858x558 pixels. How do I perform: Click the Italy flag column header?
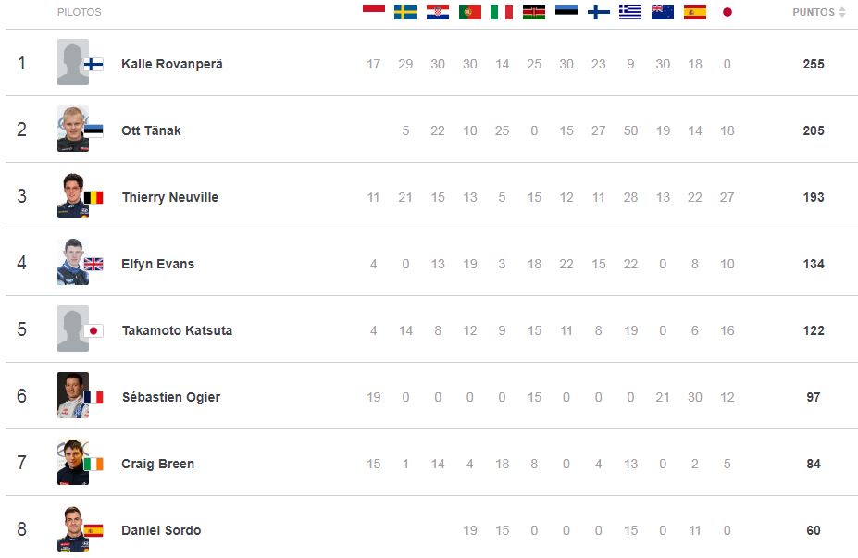502,12
